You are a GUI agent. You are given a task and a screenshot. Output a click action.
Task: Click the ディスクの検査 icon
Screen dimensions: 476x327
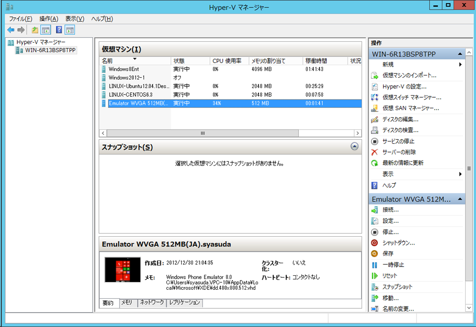point(375,130)
